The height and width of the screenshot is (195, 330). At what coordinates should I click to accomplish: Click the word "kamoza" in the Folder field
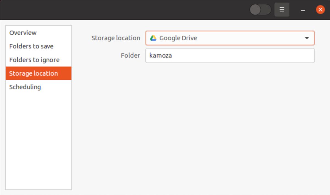point(161,56)
